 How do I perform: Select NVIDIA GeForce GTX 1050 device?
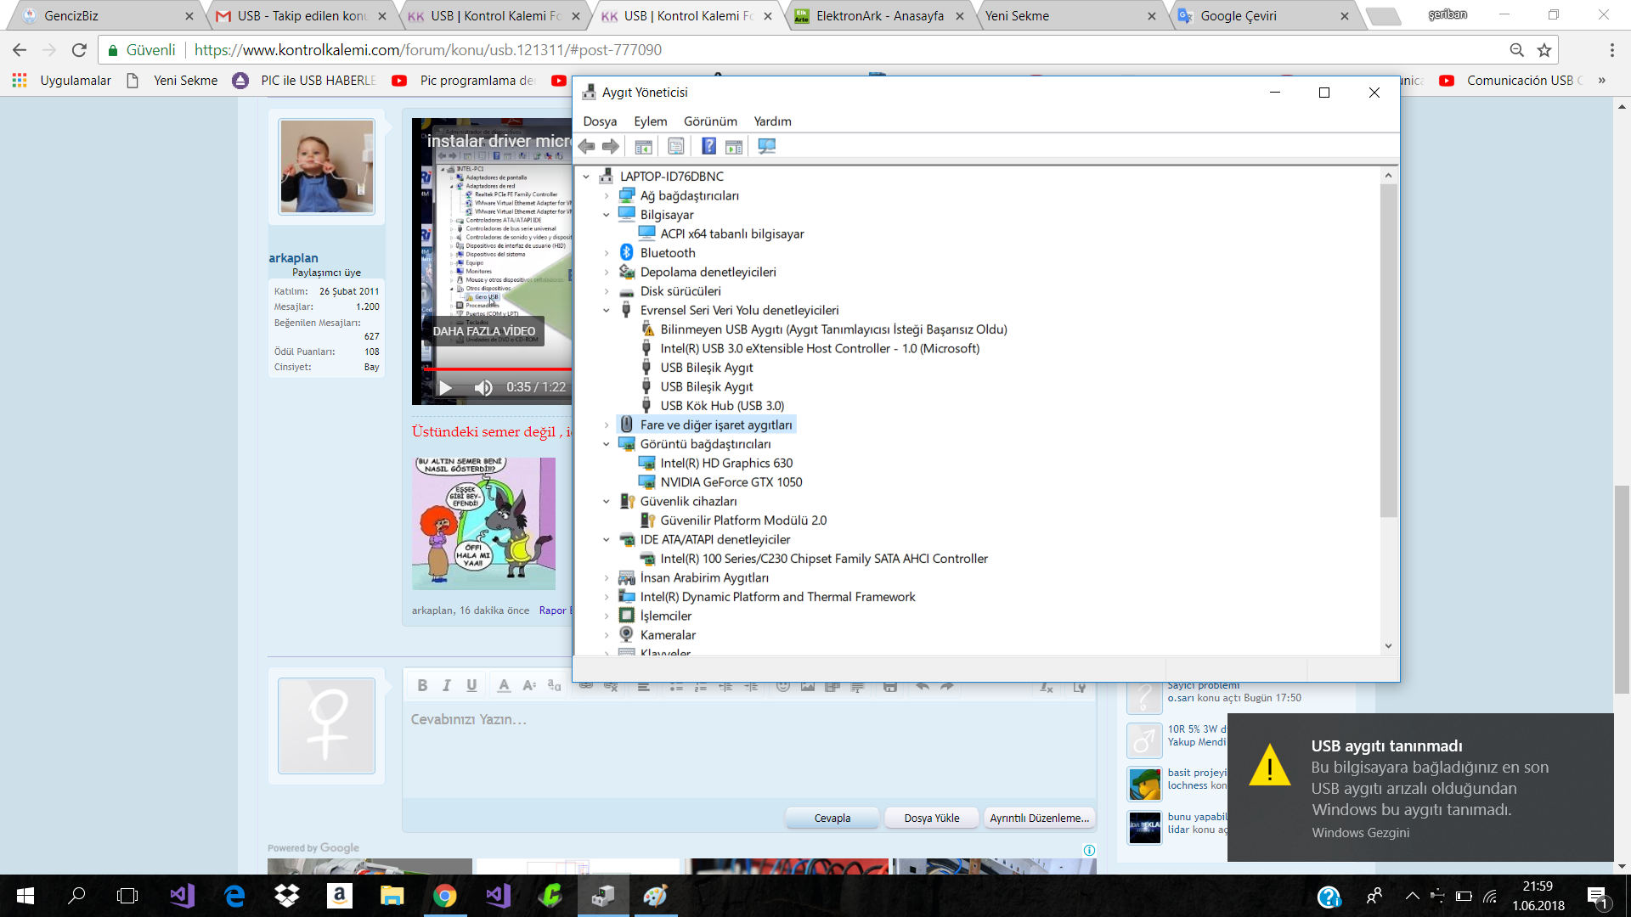click(x=731, y=482)
